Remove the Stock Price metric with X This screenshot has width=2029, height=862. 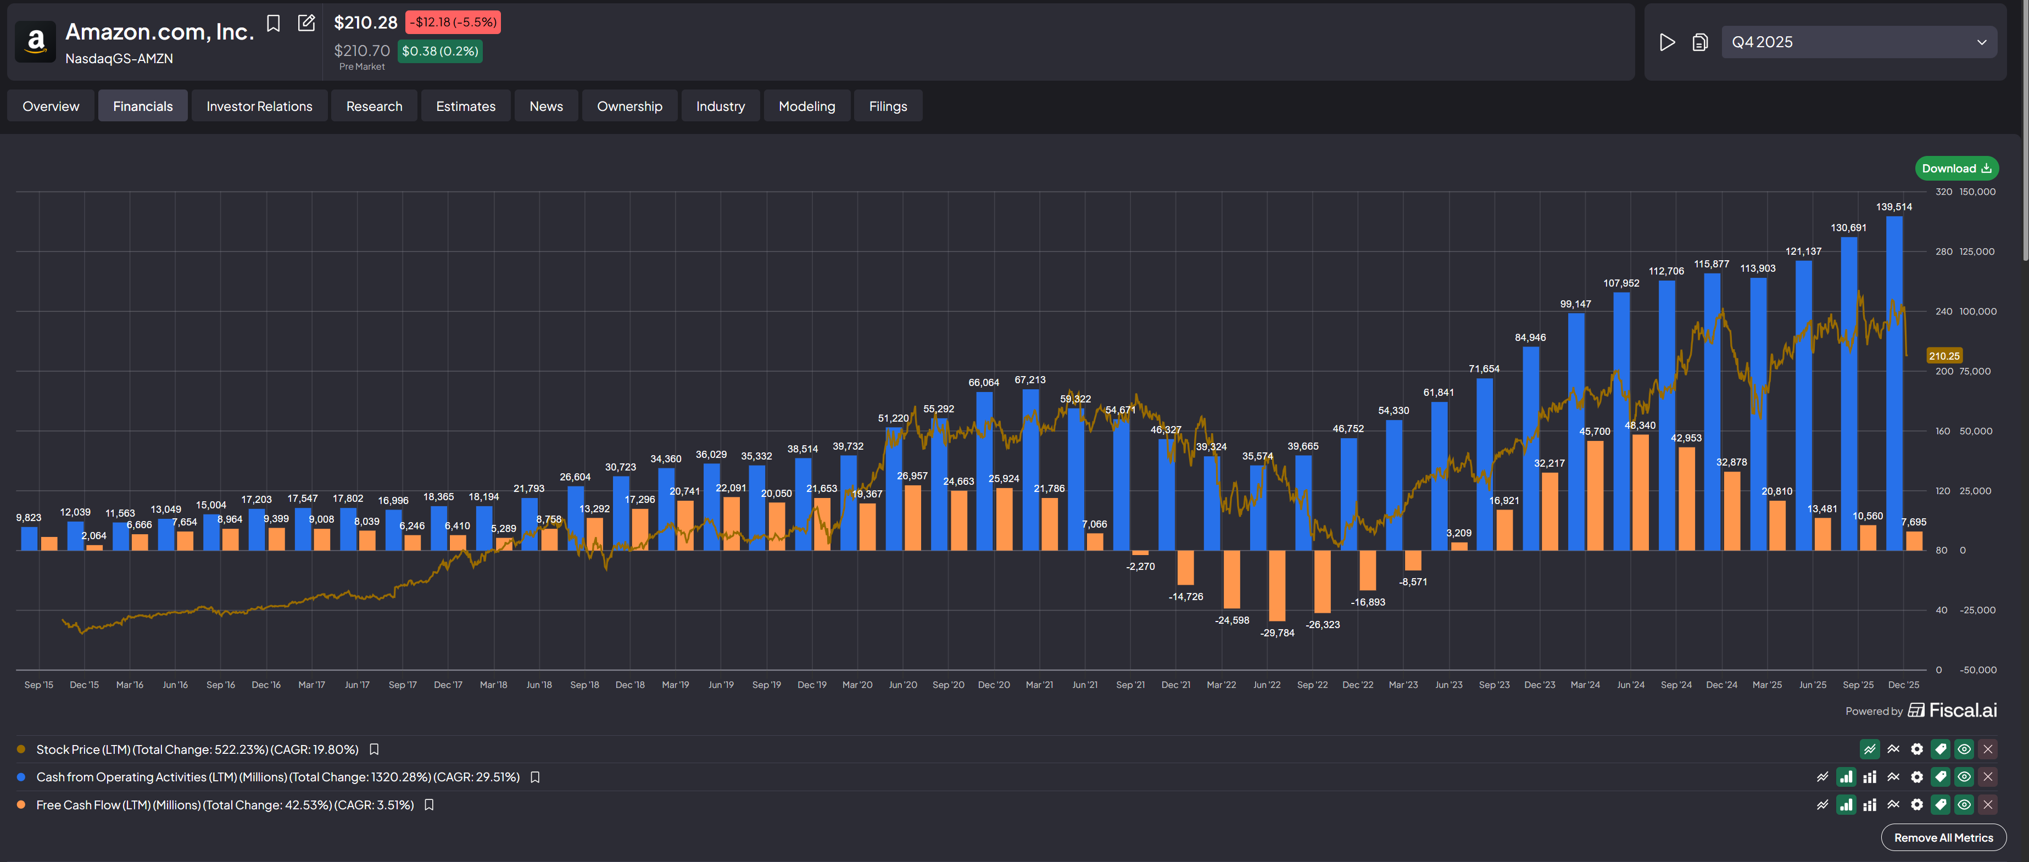tap(1988, 749)
